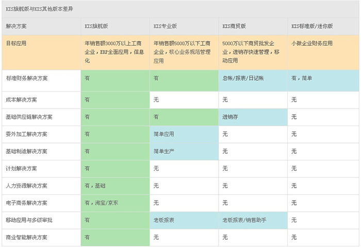Click 有 for 商业智能解决方案 under KIS旗舰版

(x=87, y=237)
